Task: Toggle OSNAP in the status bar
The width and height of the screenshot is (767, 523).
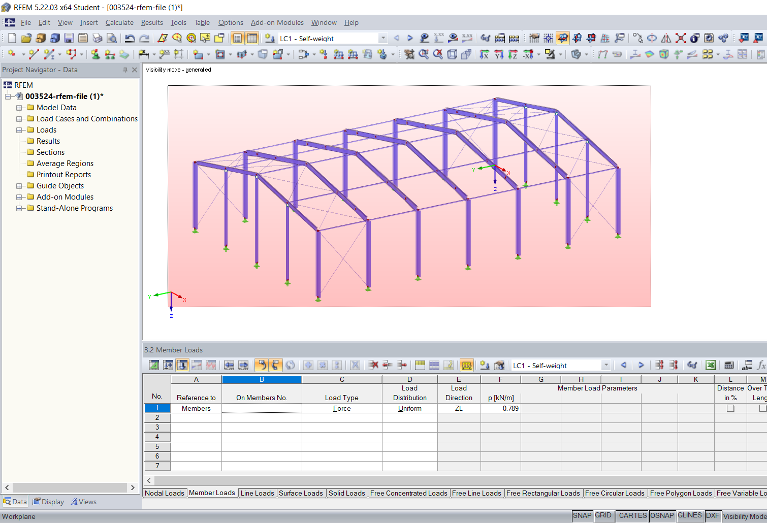Action: click(662, 515)
